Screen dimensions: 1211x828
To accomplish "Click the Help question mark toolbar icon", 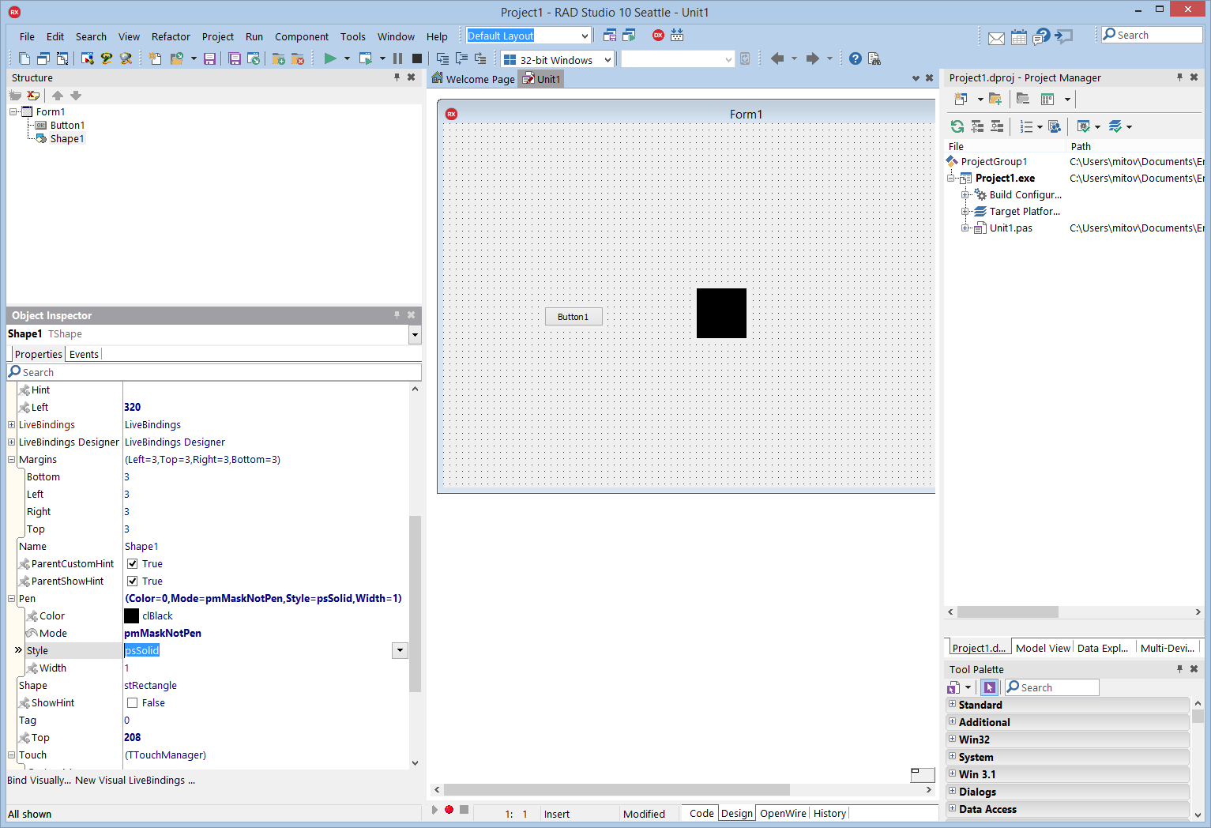I will tap(856, 58).
